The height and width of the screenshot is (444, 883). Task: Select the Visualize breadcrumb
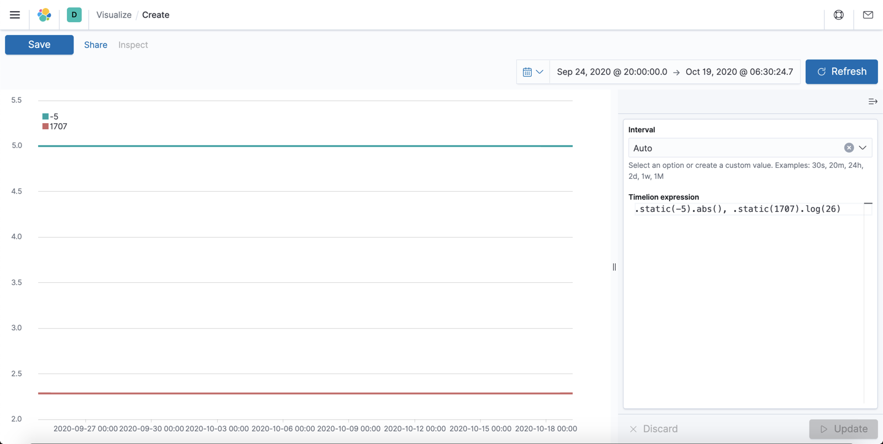coord(113,15)
